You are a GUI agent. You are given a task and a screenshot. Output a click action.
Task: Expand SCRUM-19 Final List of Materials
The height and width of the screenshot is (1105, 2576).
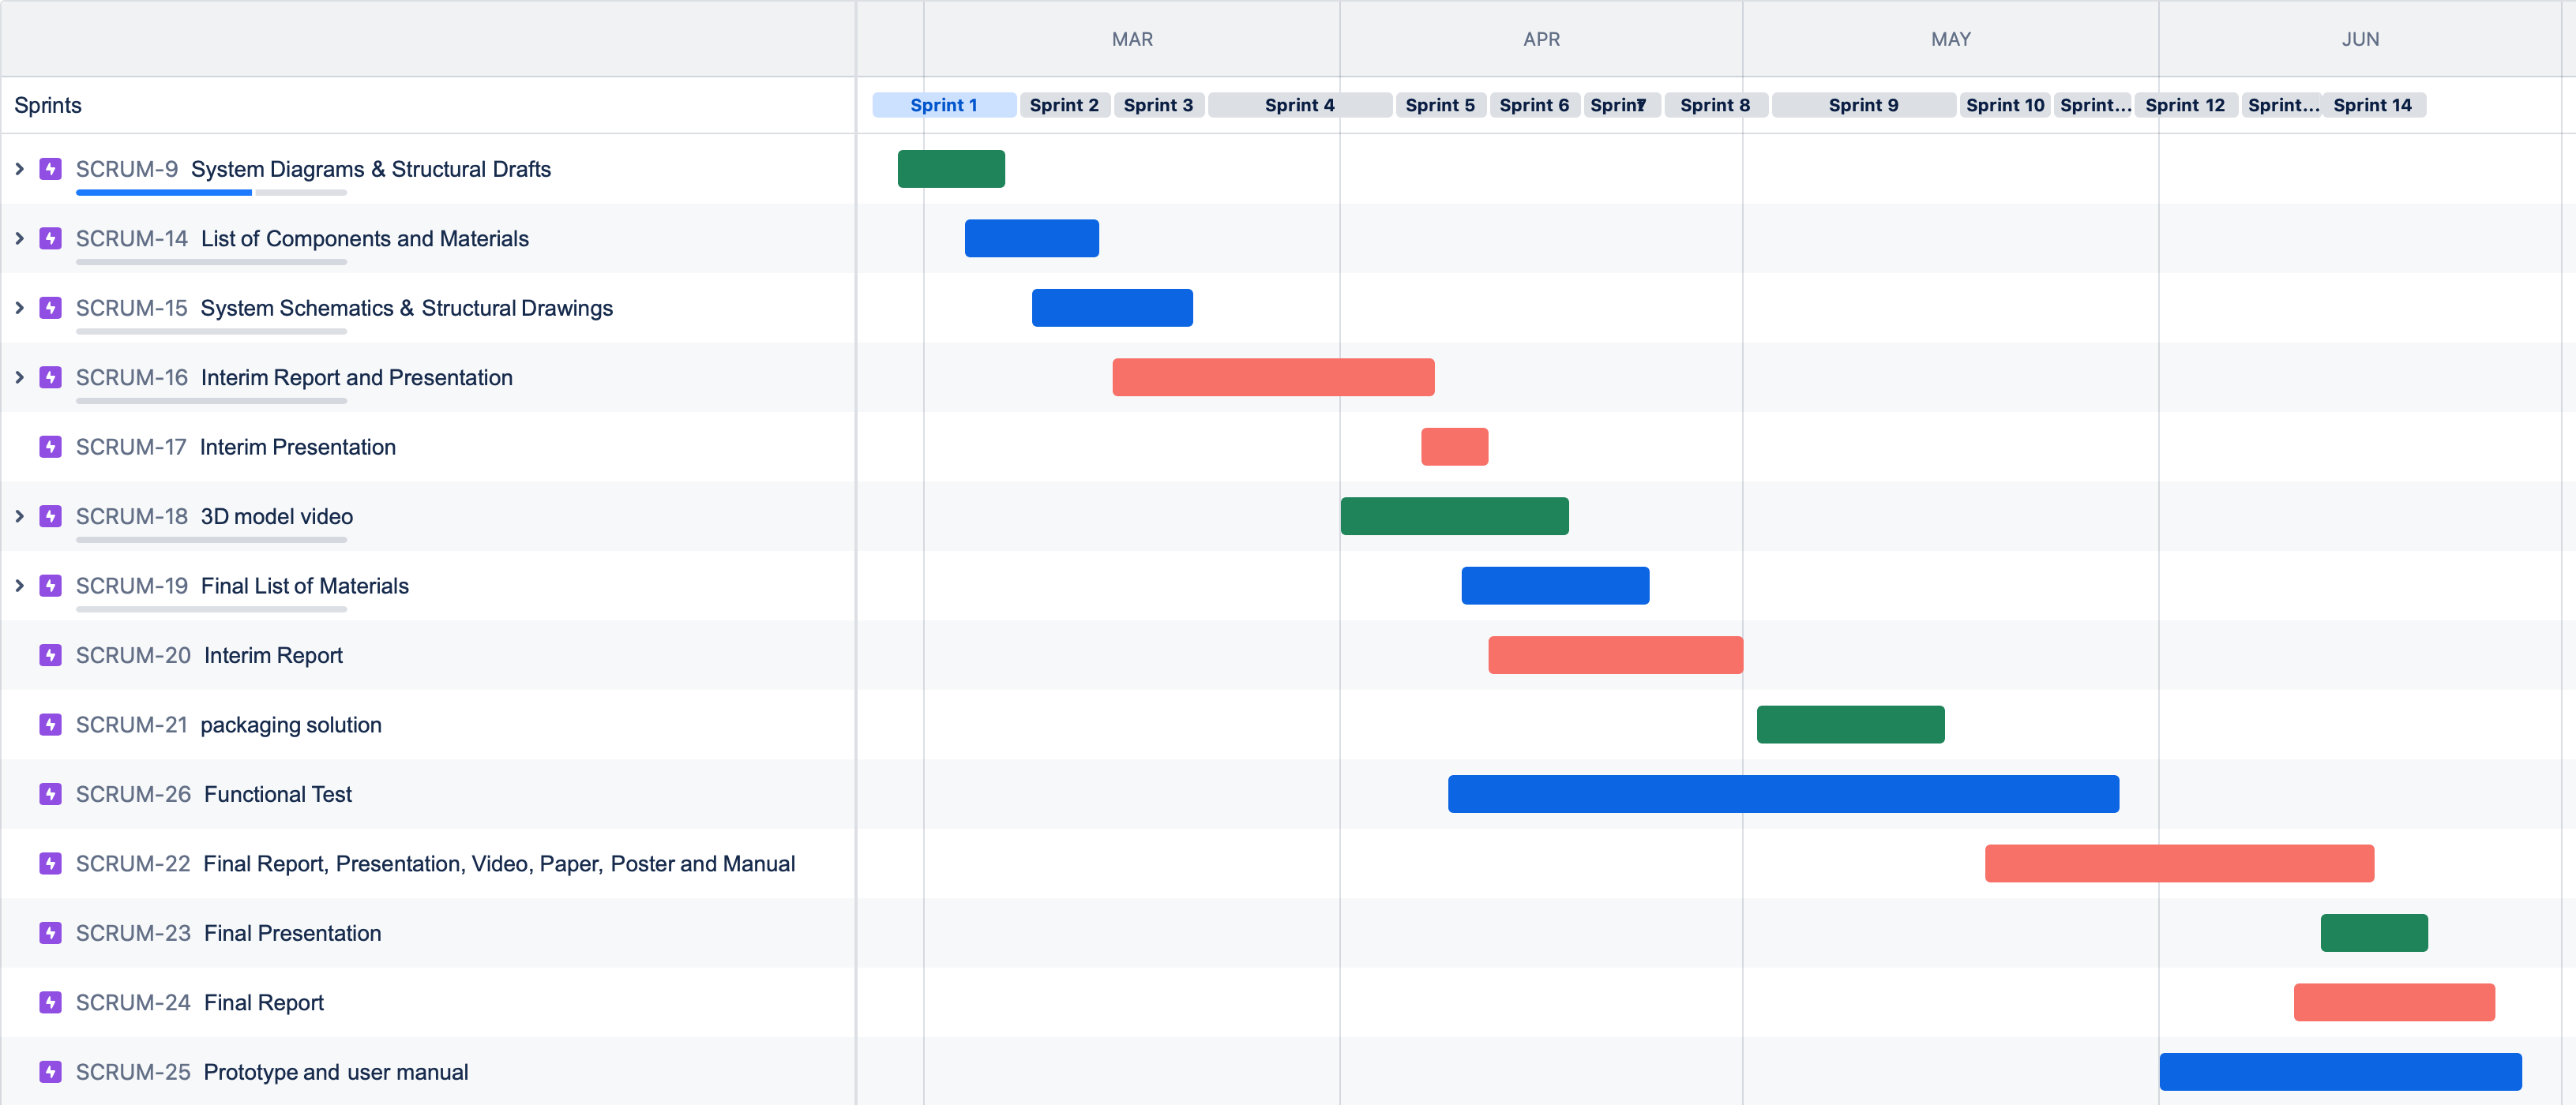pyautogui.click(x=19, y=586)
